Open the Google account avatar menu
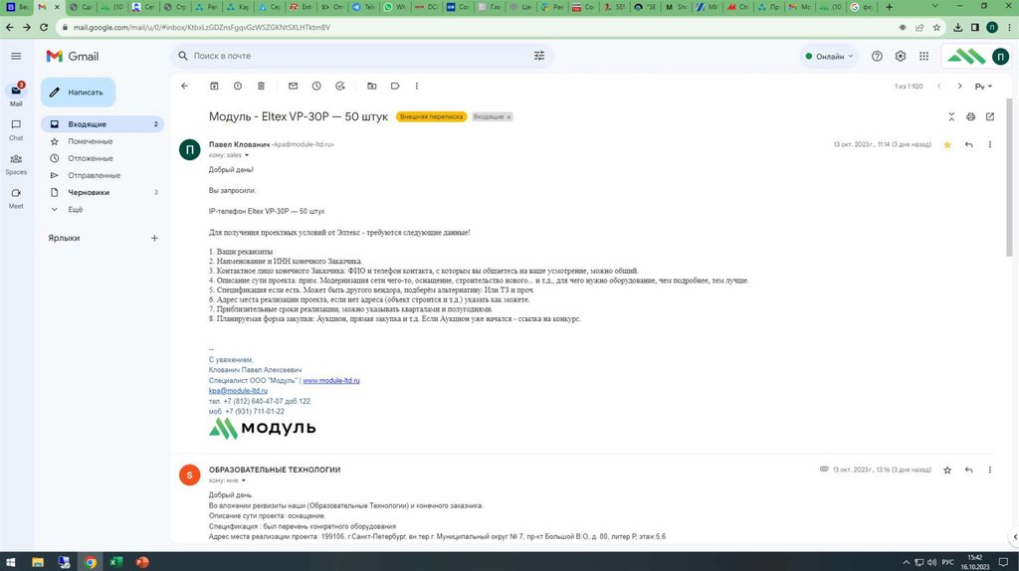 [x=1001, y=57]
